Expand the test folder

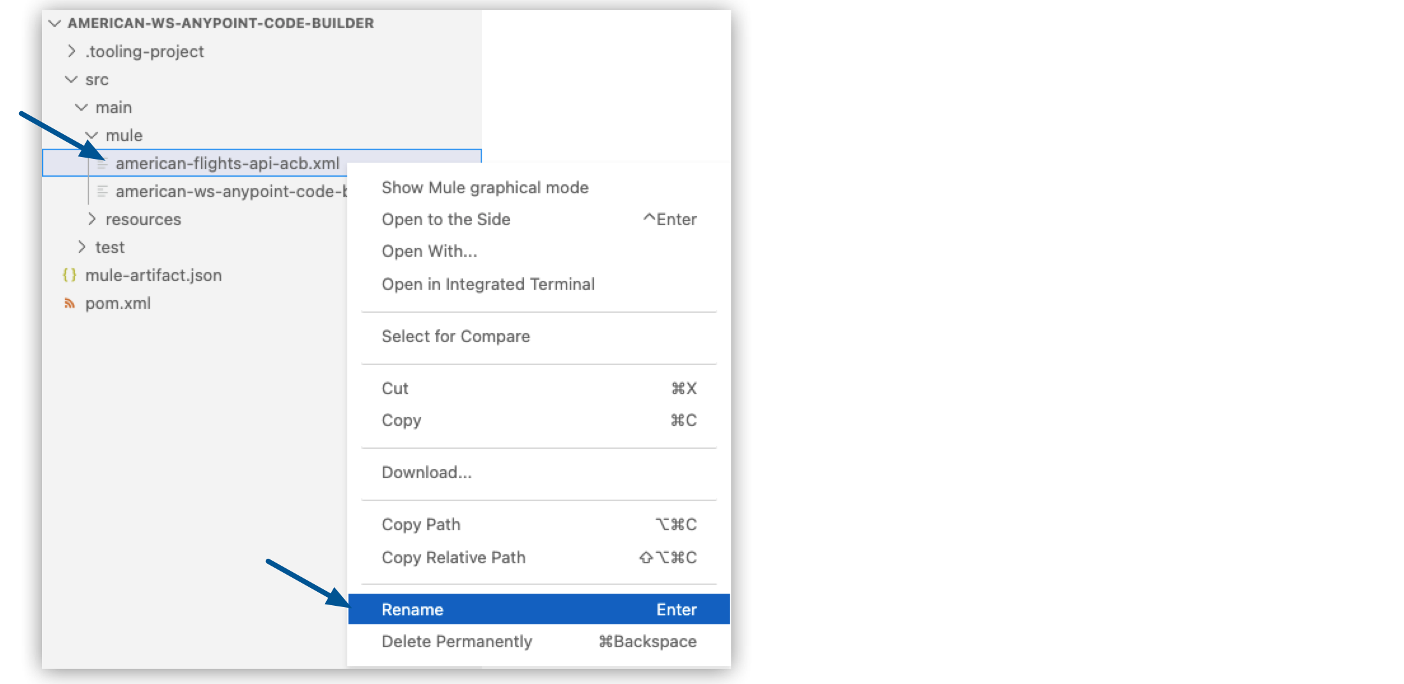coord(81,247)
